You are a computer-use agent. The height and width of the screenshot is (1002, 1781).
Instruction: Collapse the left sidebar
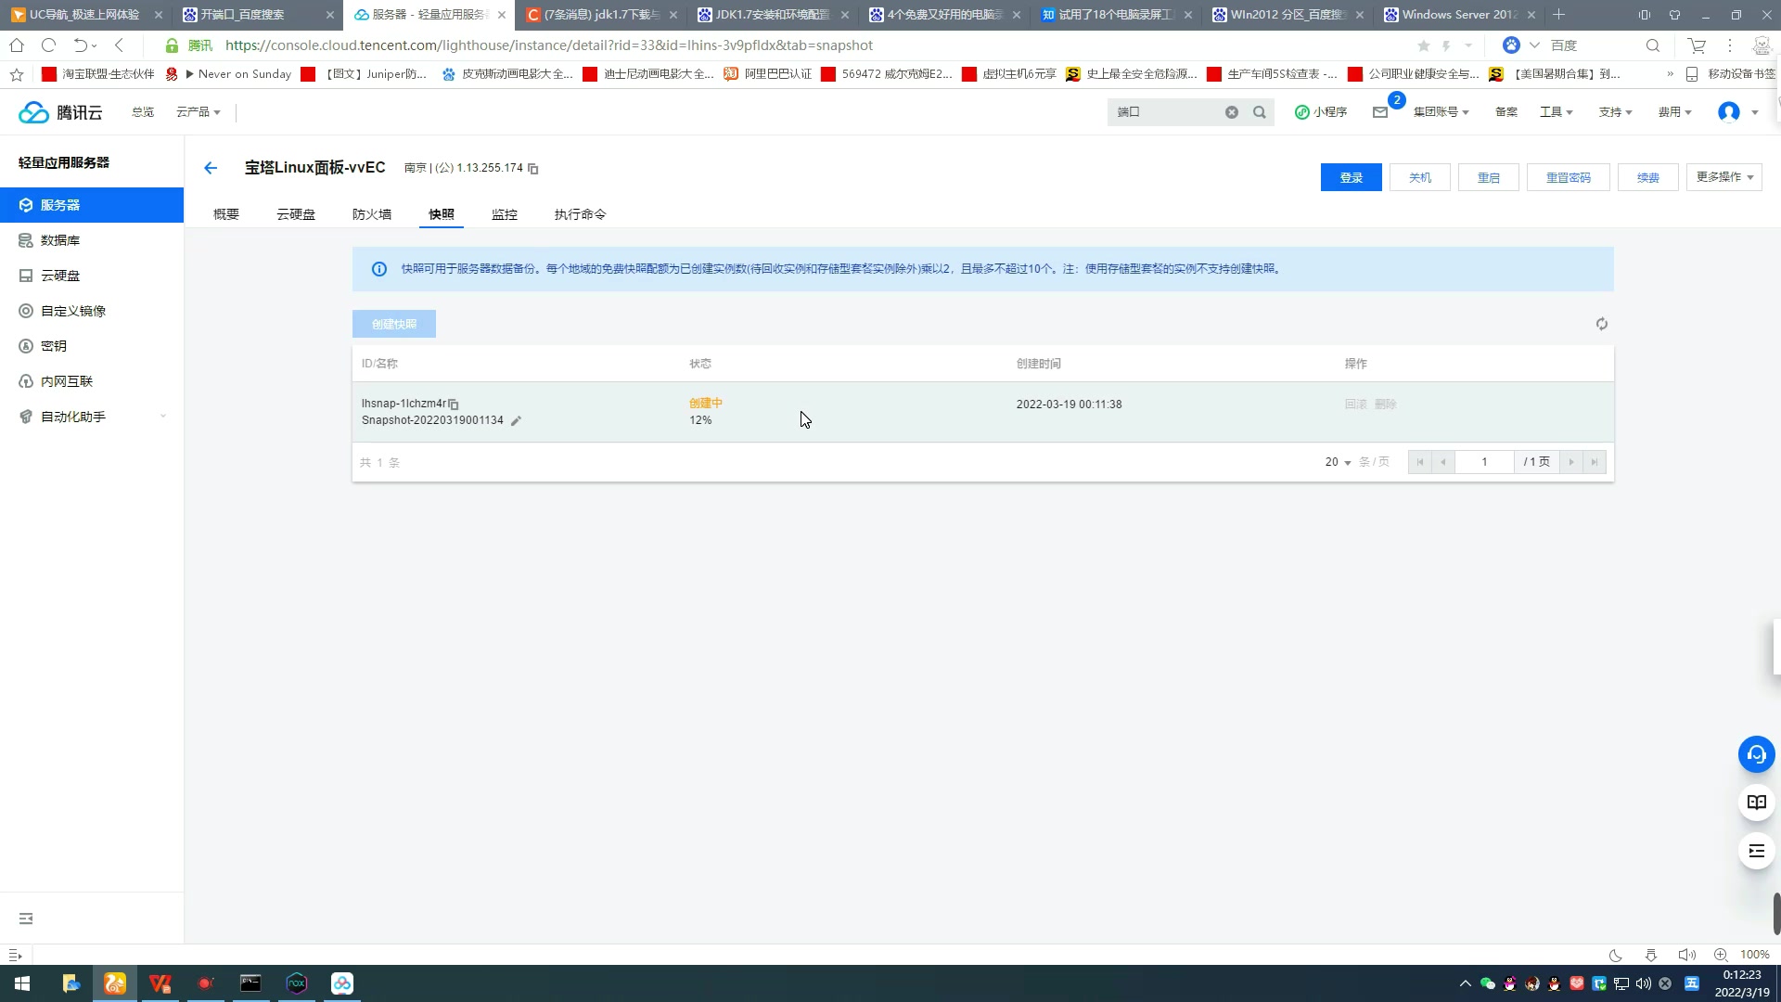point(26,918)
